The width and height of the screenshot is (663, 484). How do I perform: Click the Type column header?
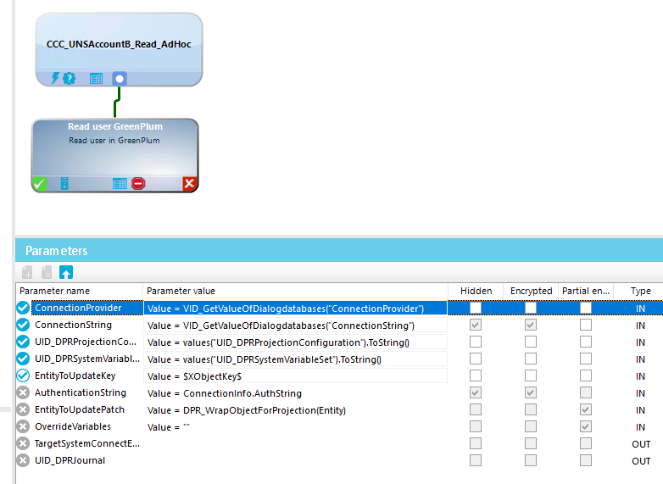(640, 291)
